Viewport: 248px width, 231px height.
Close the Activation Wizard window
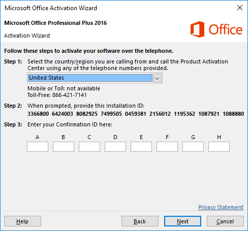coord(240,8)
